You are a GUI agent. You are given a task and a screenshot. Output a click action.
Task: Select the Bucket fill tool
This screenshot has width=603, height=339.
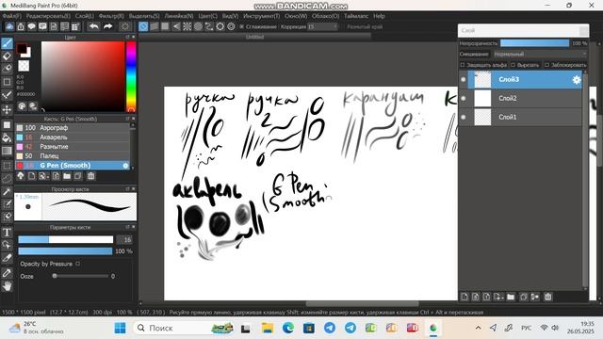click(x=7, y=138)
